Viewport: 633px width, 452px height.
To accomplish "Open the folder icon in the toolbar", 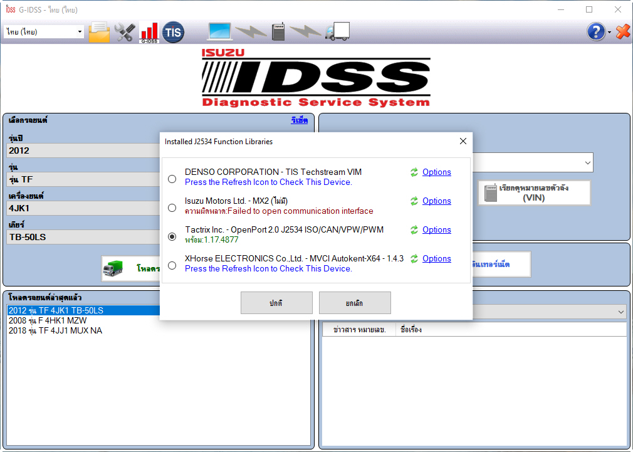I will click(x=99, y=32).
